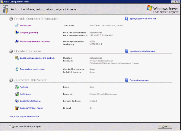Click the Provide computer name monitor icon
Viewport: 181px width, 131px height.
(17, 41)
